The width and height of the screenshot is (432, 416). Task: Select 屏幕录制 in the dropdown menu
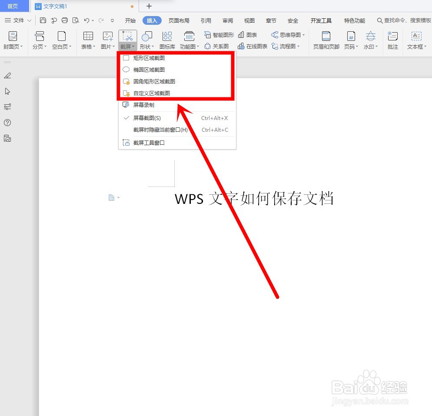177,105
